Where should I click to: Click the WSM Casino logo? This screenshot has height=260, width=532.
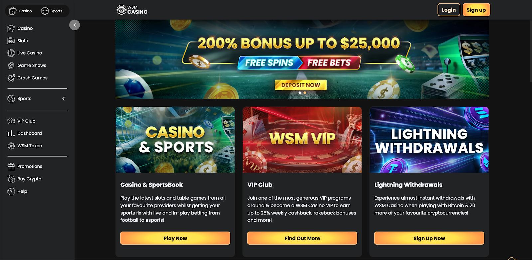[x=132, y=10]
